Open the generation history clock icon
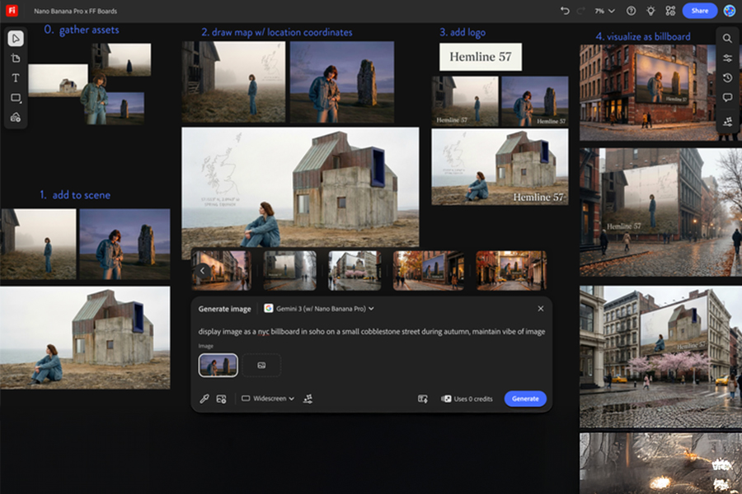742x494 pixels. [727, 78]
